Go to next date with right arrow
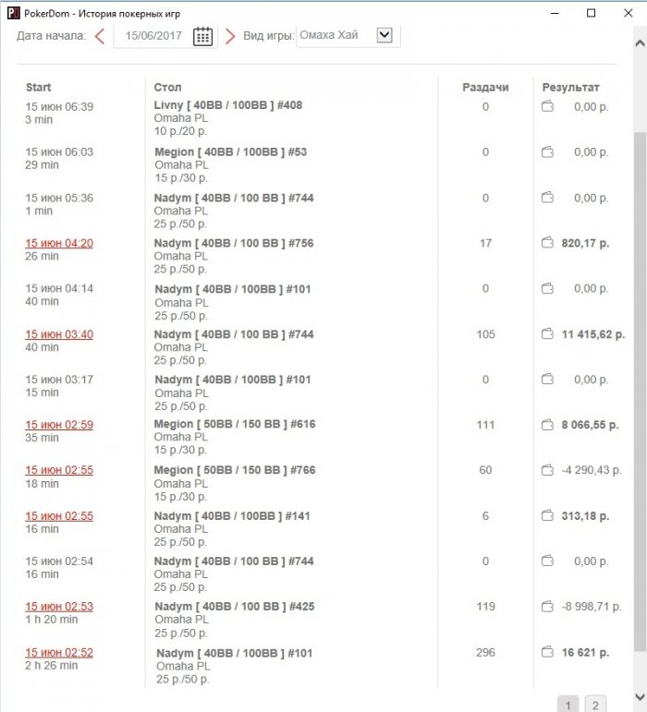Image resolution: width=647 pixels, height=712 pixels. click(x=230, y=36)
